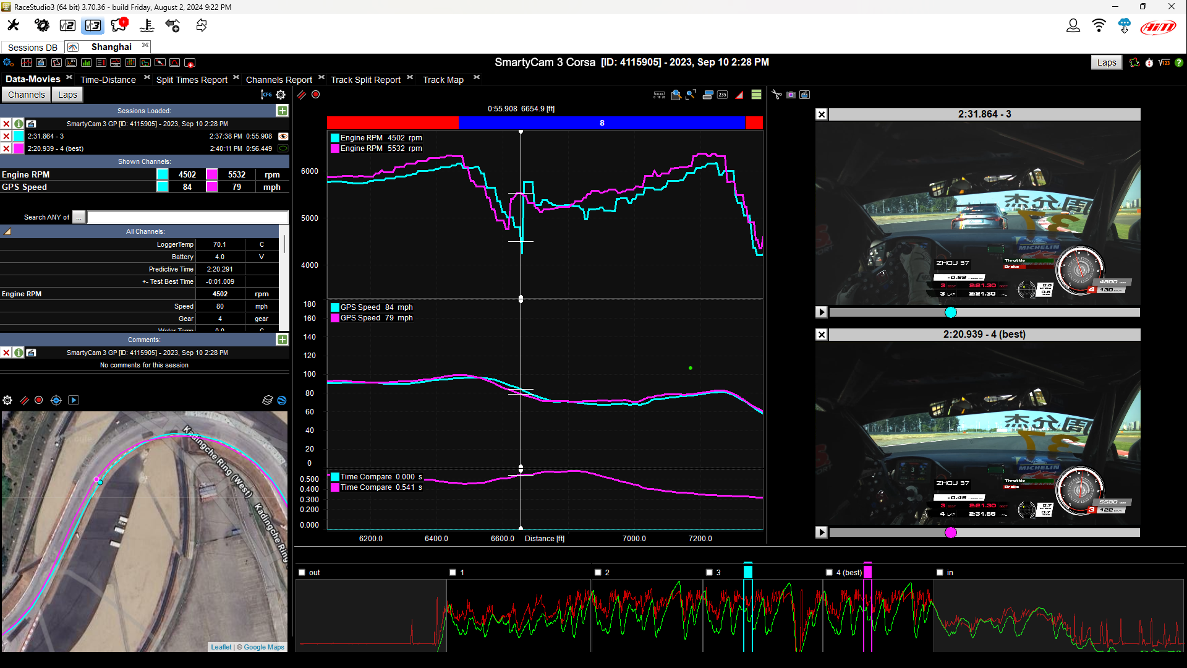The image size is (1187, 668).
Task: Create a new analysis view with the plus icon
Action: [x=190, y=62]
